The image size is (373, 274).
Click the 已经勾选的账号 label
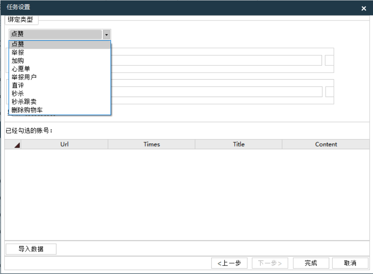click(29, 131)
